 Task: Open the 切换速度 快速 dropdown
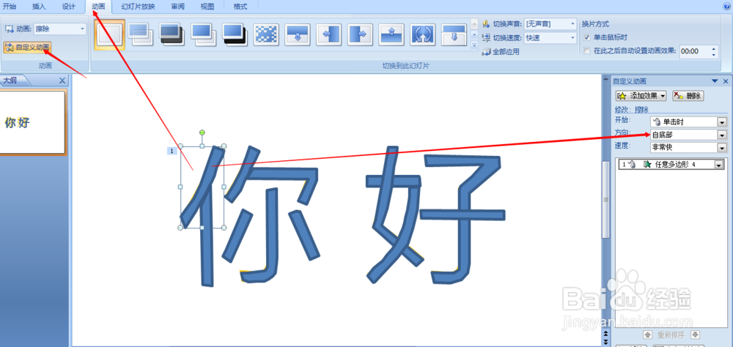(x=573, y=38)
